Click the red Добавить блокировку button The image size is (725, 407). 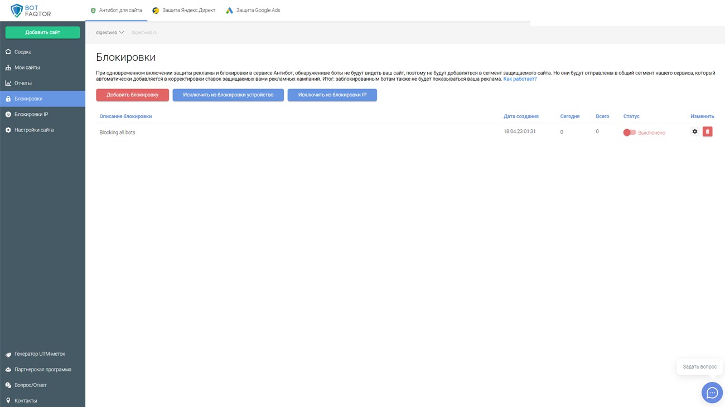coord(132,95)
